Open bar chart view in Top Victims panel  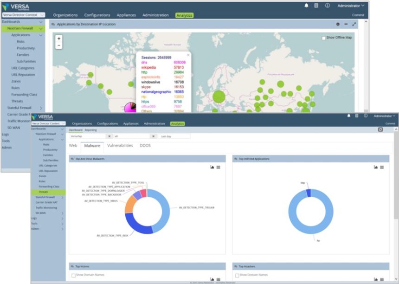pyautogui.click(x=211, y=279)
